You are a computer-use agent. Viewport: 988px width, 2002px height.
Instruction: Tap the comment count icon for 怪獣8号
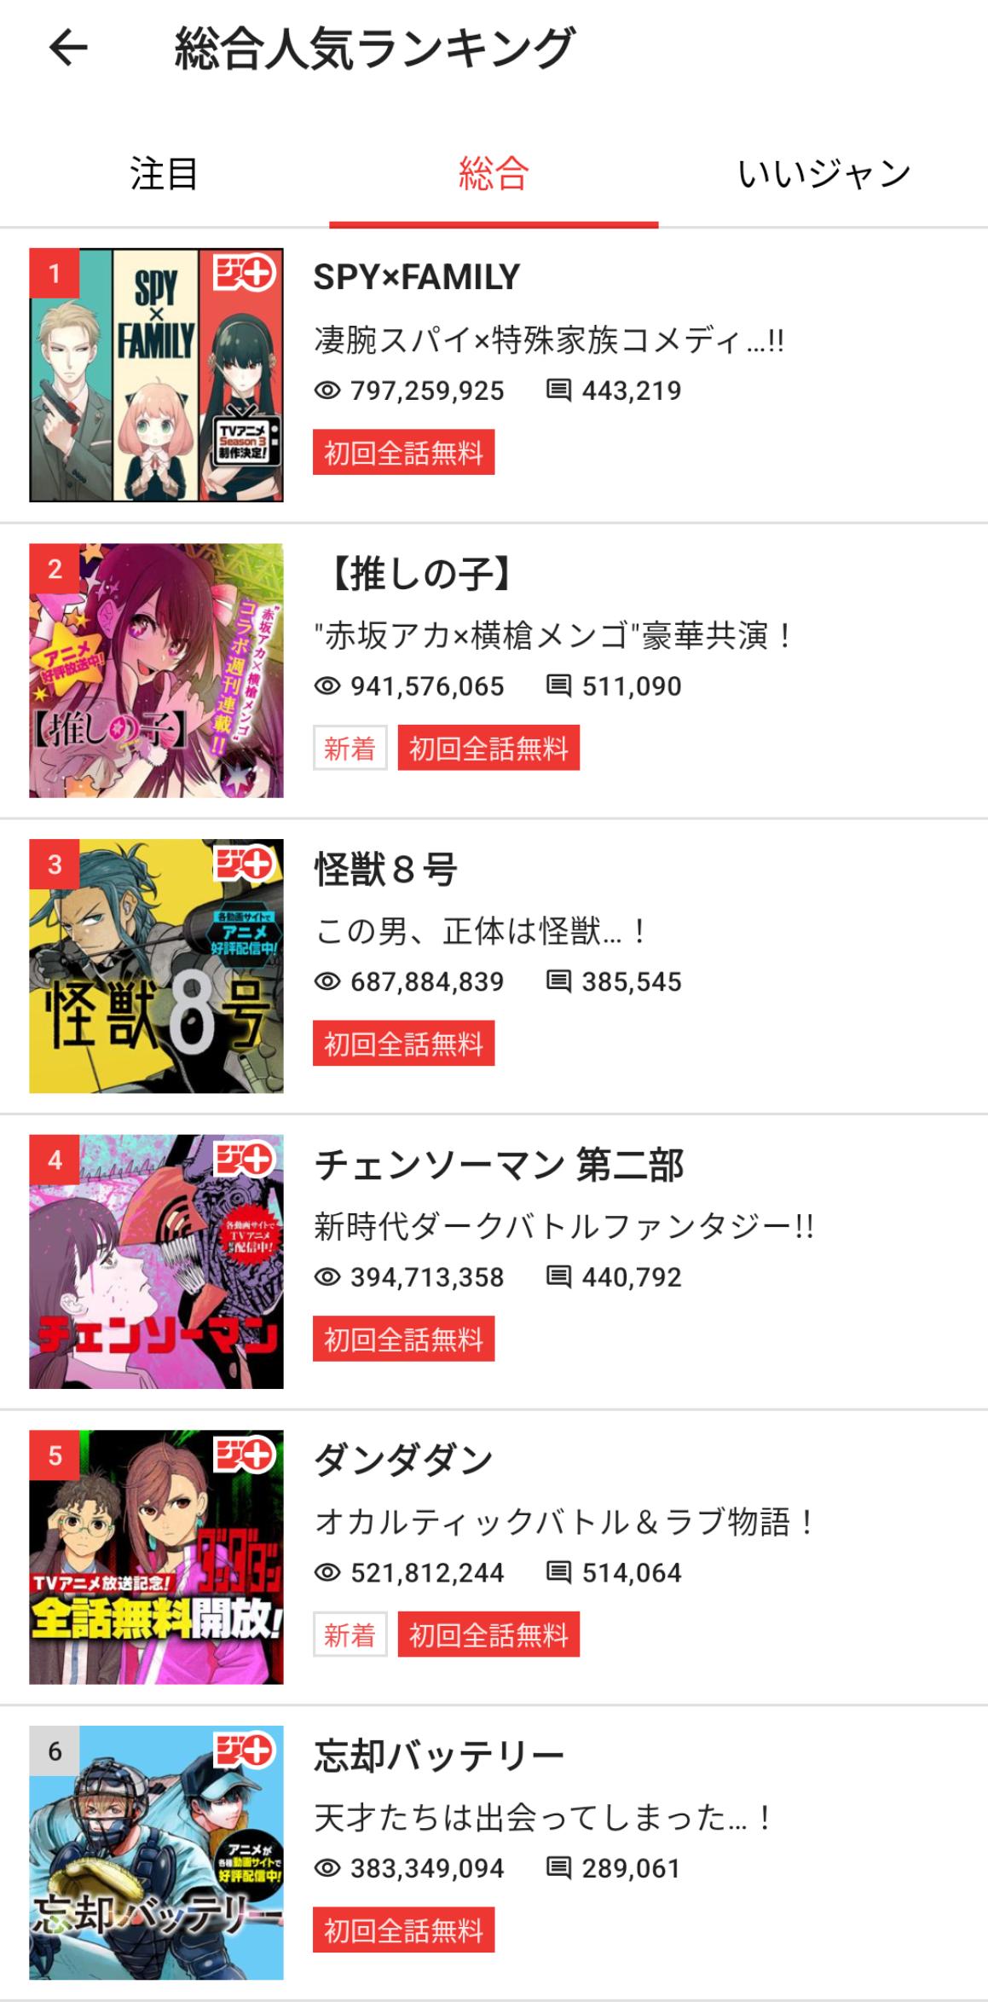pos(558,981)
